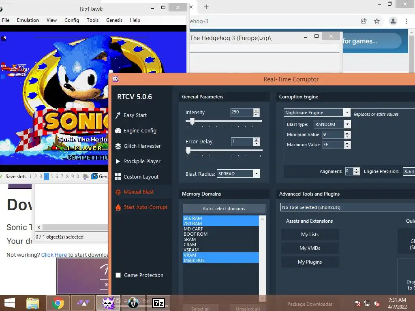Open the Easy Start section
The height and width of the screenshot is (311, 415).
click(131, 115)
